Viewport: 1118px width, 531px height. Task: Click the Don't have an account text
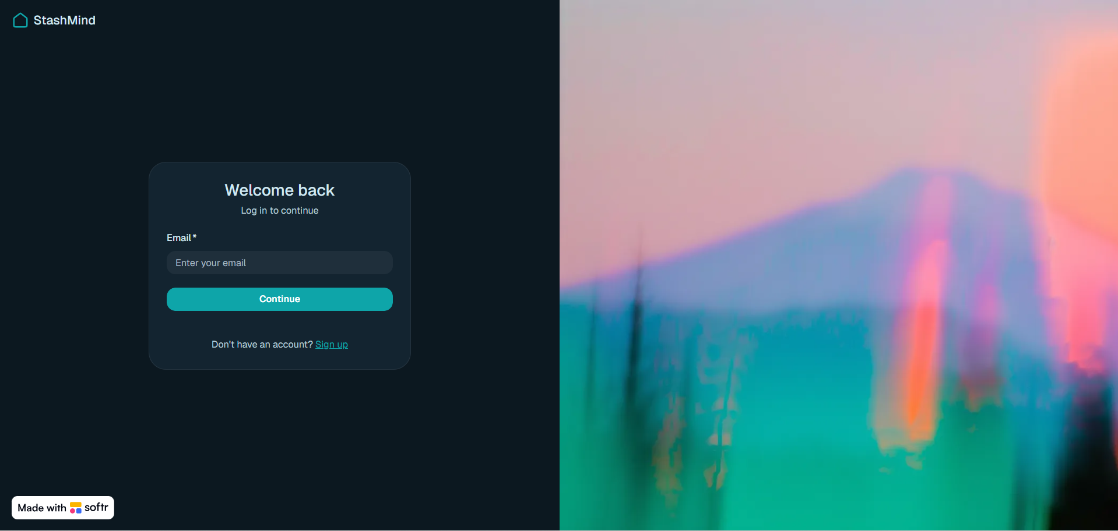click(x=262, y=345)
